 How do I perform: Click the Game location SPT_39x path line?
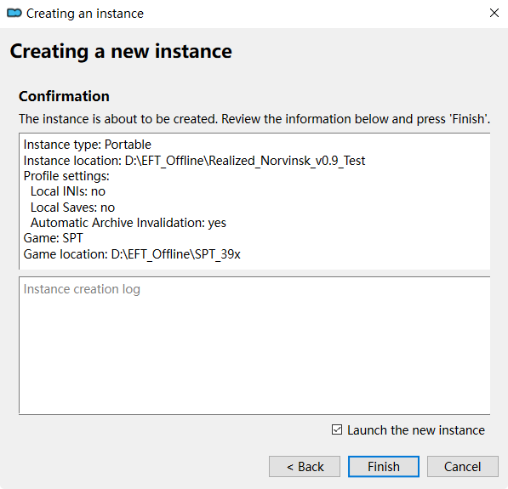pyautogui.click(x=132, y=254)
